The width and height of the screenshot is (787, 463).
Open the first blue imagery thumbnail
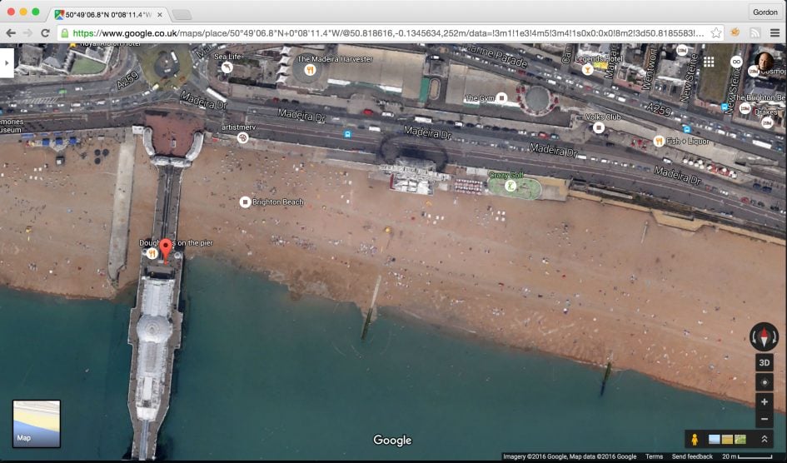click(715, 440)
